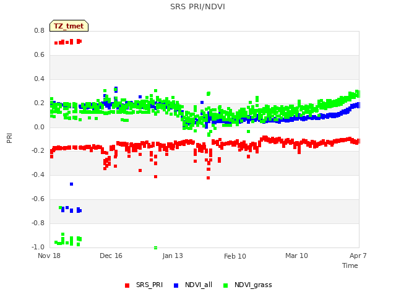Image resolution: width=396 pixels, height=297 pixels.
Task: Click the 0.4 y-axis tick label
Action: (x=39, y=79)
